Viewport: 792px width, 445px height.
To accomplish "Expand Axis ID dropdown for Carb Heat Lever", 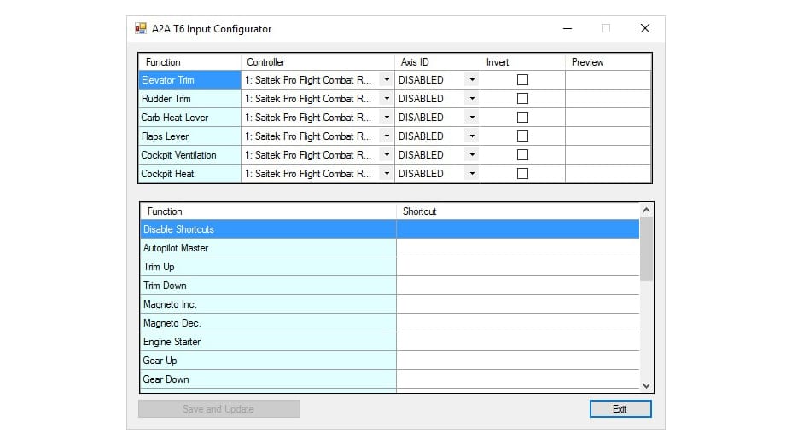I will pyautogui.click(x=471, y=118).
